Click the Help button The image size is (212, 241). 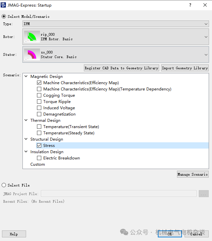coord(14,234)
